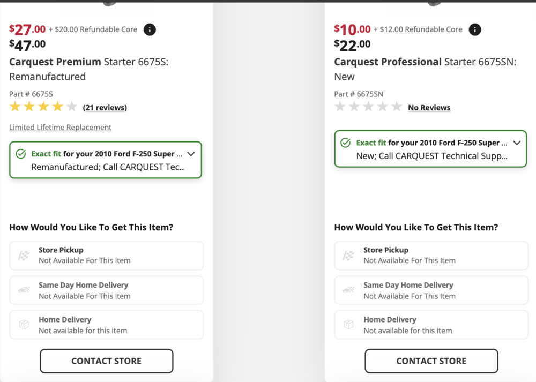
Task: Open the No Reviews link
Action: [x=429, y=108]
